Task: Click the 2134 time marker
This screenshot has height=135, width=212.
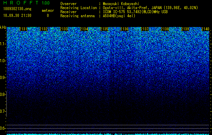Action: [84, 29]
